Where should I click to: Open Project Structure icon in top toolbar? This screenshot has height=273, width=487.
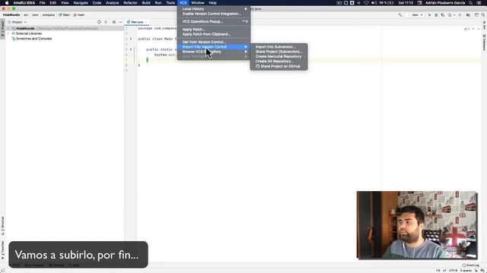coord(469,15)
